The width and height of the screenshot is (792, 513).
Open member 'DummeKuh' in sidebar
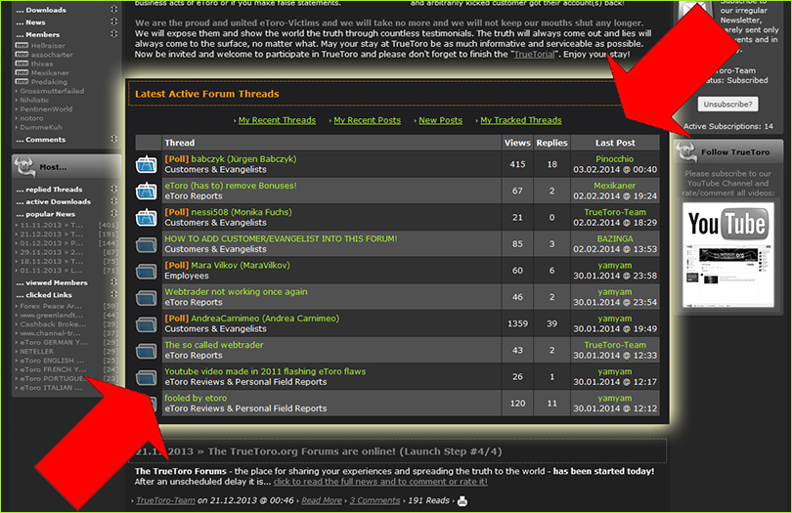[x=41, y=127]
